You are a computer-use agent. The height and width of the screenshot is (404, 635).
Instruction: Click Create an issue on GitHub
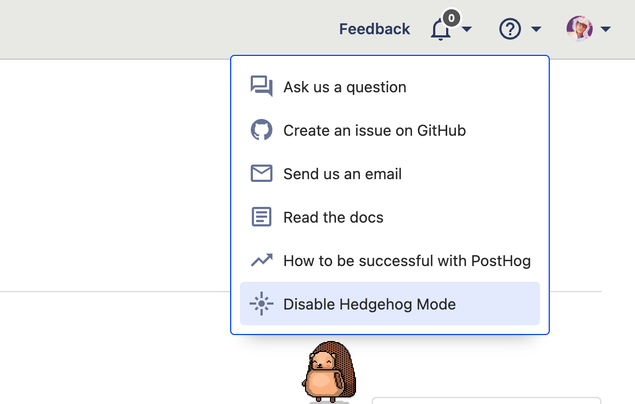374,130
